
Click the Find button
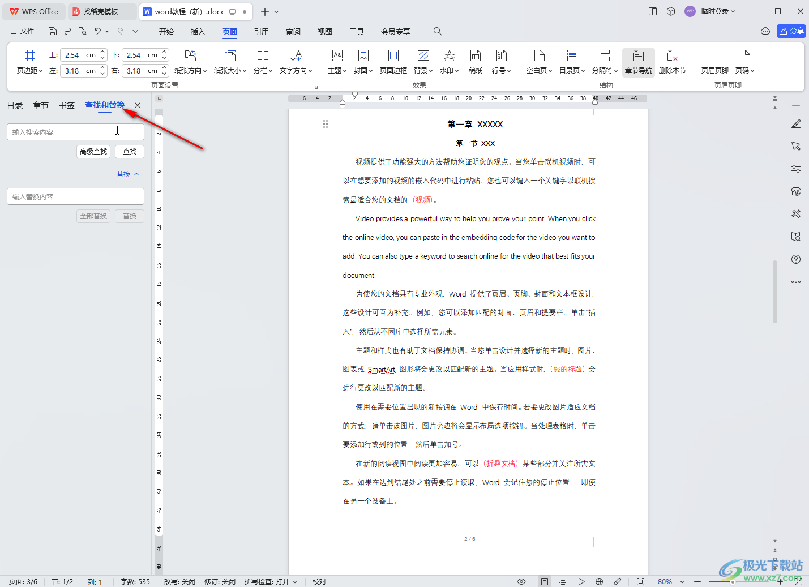pyautogui.click(x=130, y=152)
